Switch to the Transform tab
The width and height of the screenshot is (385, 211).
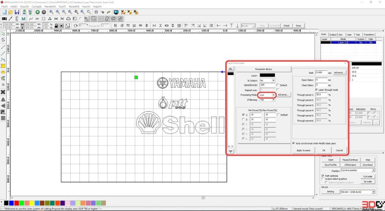point(369,35)
